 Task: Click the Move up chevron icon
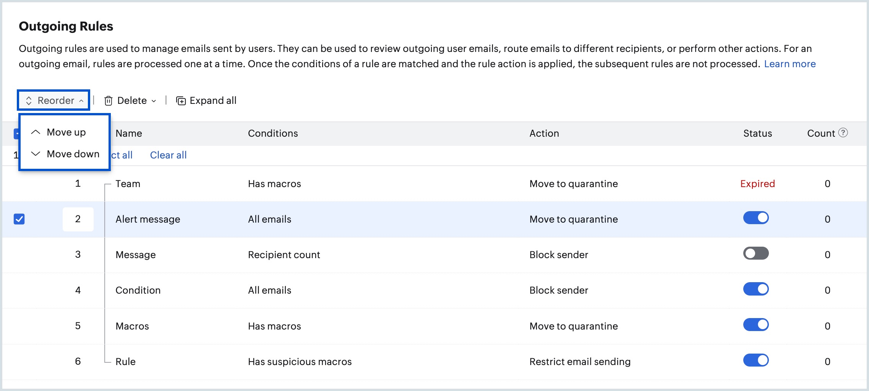(36, 132)
